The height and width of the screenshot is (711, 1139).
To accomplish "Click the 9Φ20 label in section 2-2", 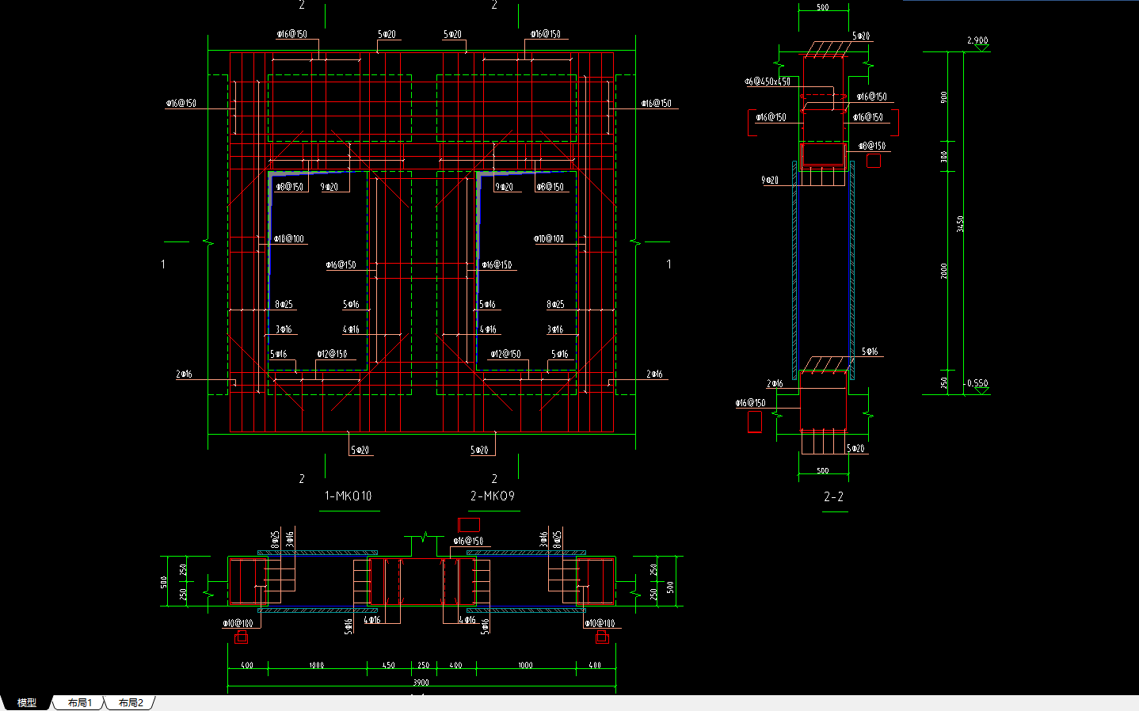I will 770,181.
